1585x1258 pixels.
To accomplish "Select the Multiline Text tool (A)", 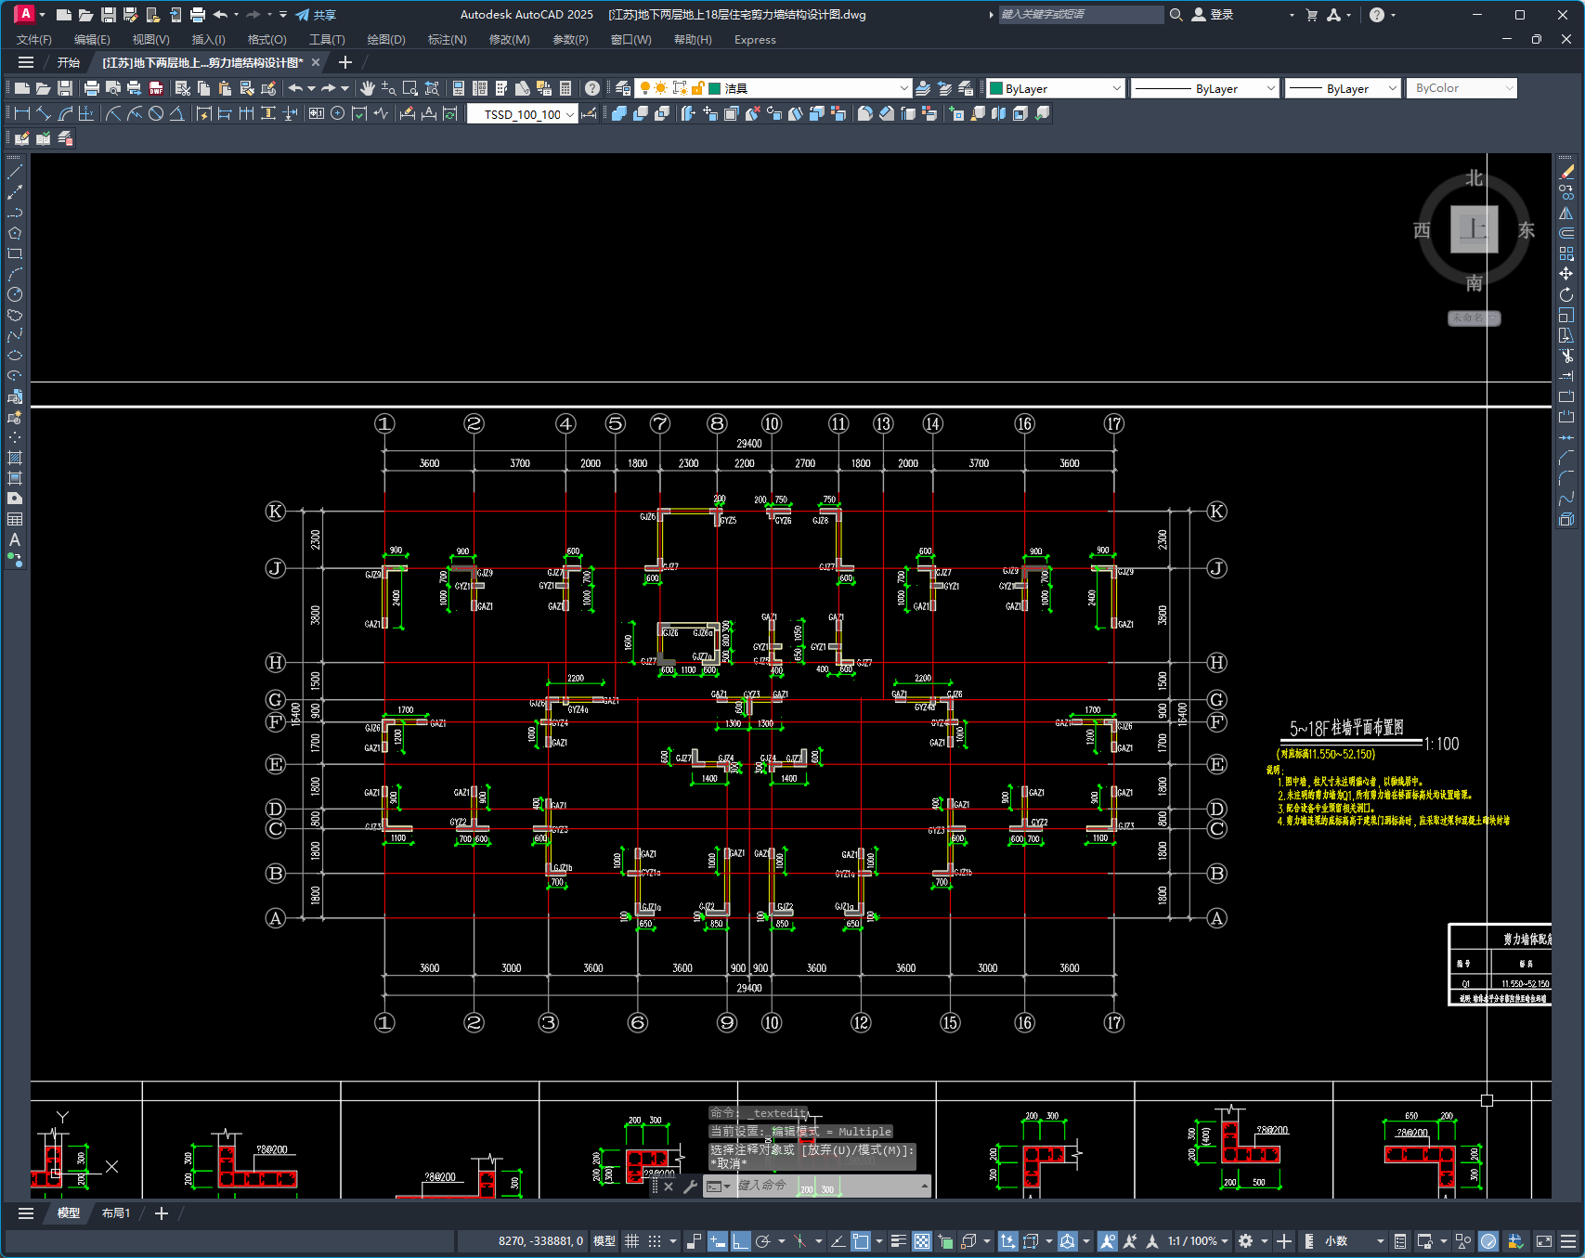I will click(x=15, y=539).
